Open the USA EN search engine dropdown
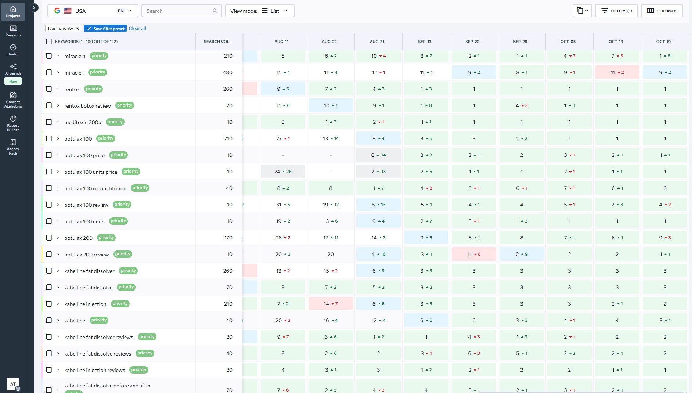 [x=93, y=11]
